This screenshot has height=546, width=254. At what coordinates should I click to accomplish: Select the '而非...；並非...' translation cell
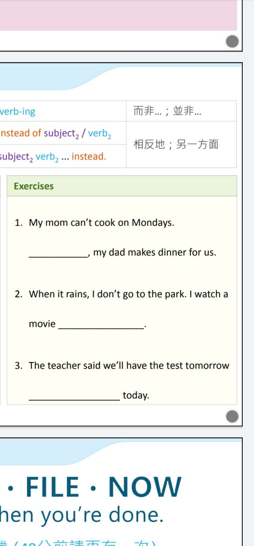pos(181,111)
